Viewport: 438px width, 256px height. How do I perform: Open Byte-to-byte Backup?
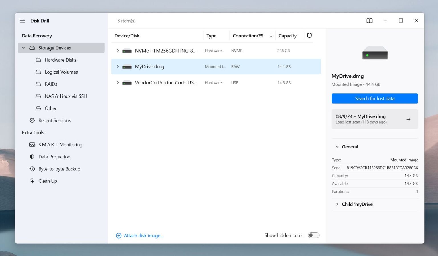pos(59,169)
